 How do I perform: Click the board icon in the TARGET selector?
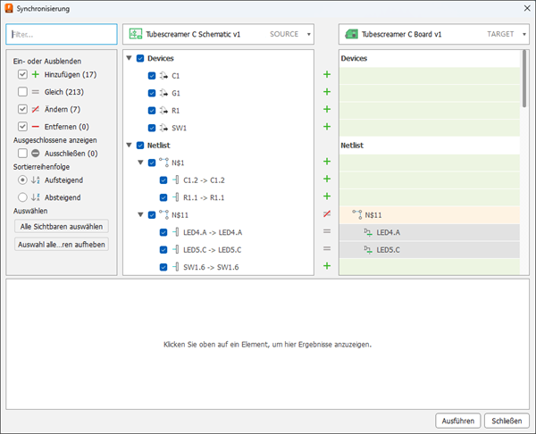click(x=351, y=34)
